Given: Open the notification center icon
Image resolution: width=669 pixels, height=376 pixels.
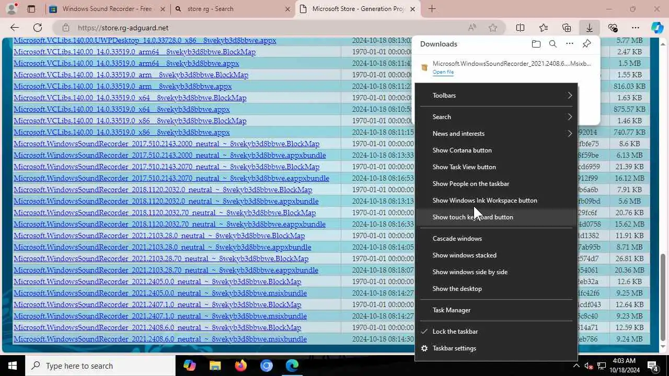Looking at the screenshot, I should pyautogui.click(x=652, y=366).
